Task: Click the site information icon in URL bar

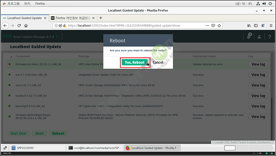Action: 56,26
